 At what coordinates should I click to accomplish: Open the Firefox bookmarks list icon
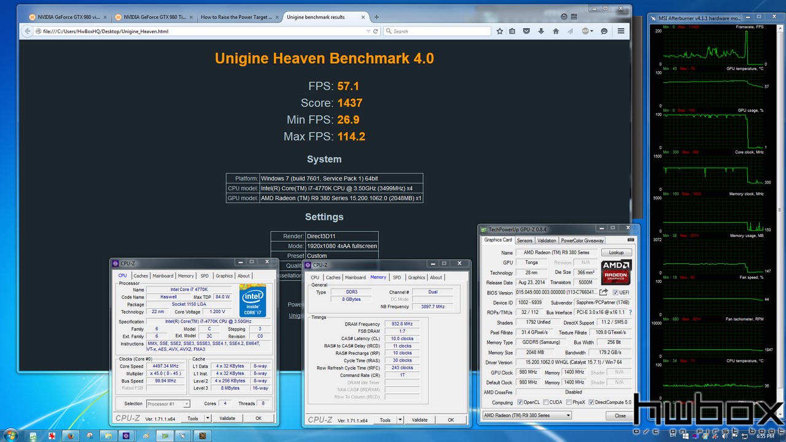click(x=513, y=31)
